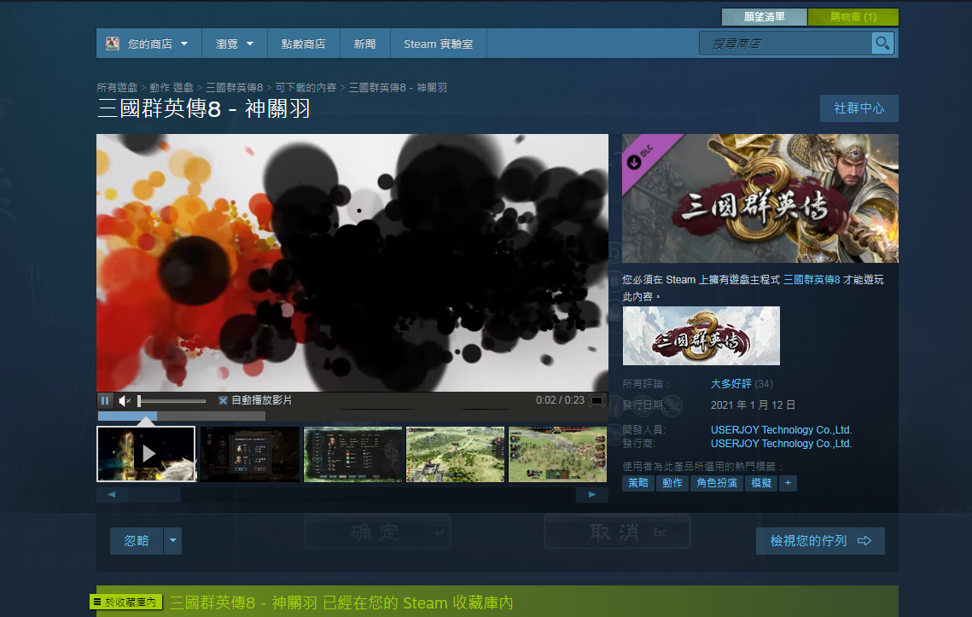
Task: Open base game link 三國群英傳8 in requirement note
Action: point(812,280)
